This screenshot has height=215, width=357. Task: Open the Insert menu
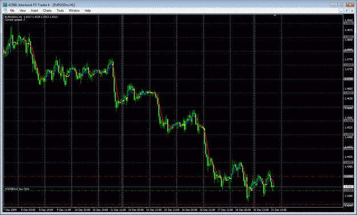[34, 11]
